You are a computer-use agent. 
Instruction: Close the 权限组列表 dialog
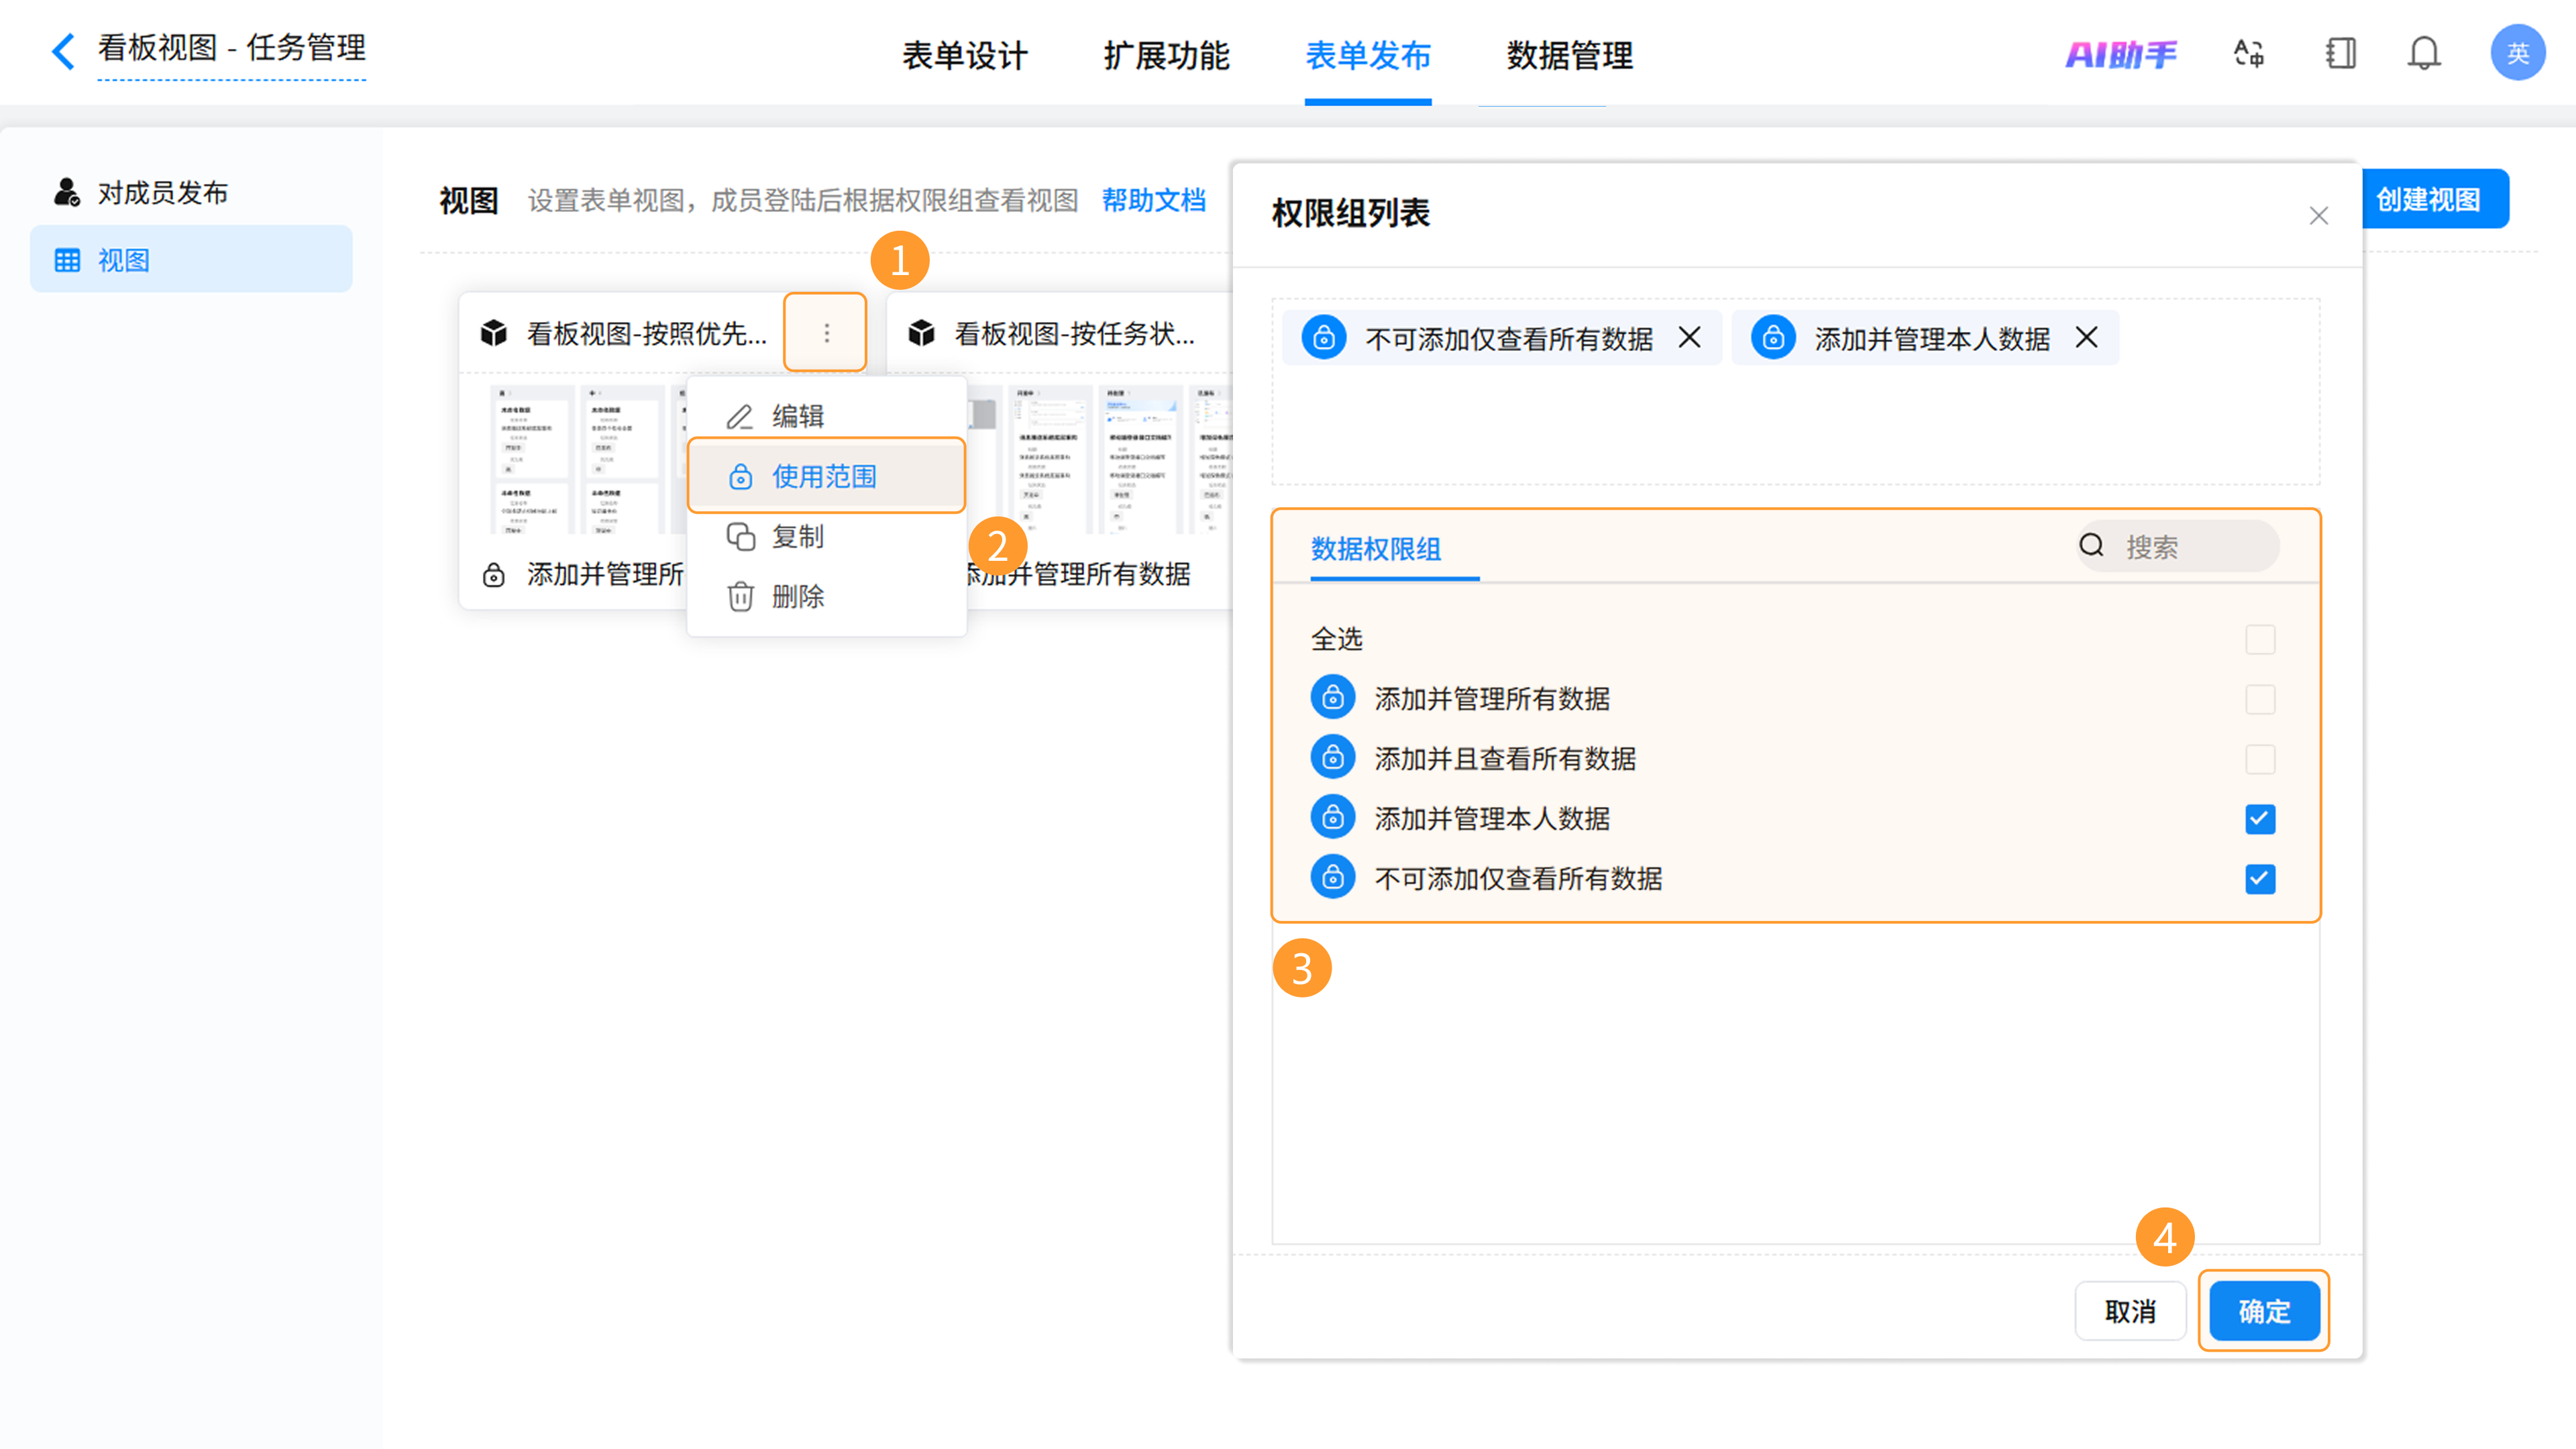[x=2318, y=216]
